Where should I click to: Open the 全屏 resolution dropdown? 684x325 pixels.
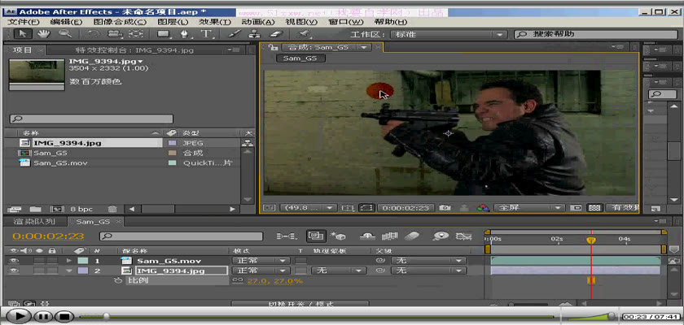click(529, 208)
